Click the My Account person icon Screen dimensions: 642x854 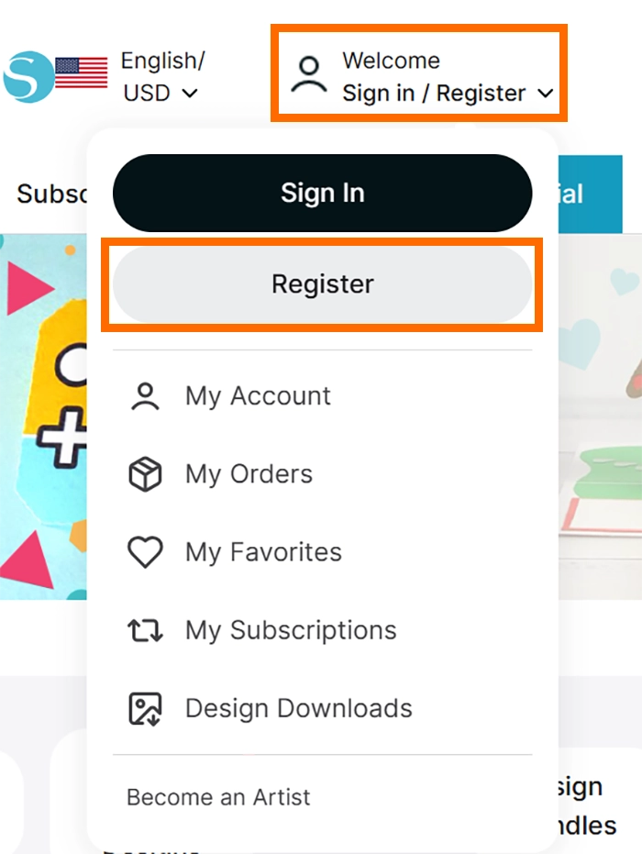[145, 396]
